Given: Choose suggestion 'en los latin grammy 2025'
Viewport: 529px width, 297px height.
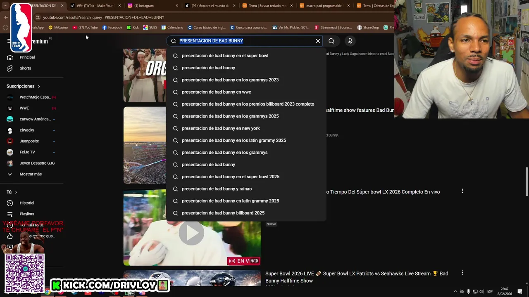Looking at the screenshot, I should coord(246,140).
